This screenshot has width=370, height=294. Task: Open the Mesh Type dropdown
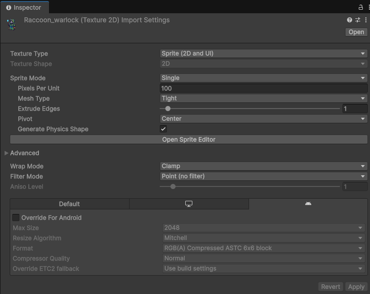[263, 98]
